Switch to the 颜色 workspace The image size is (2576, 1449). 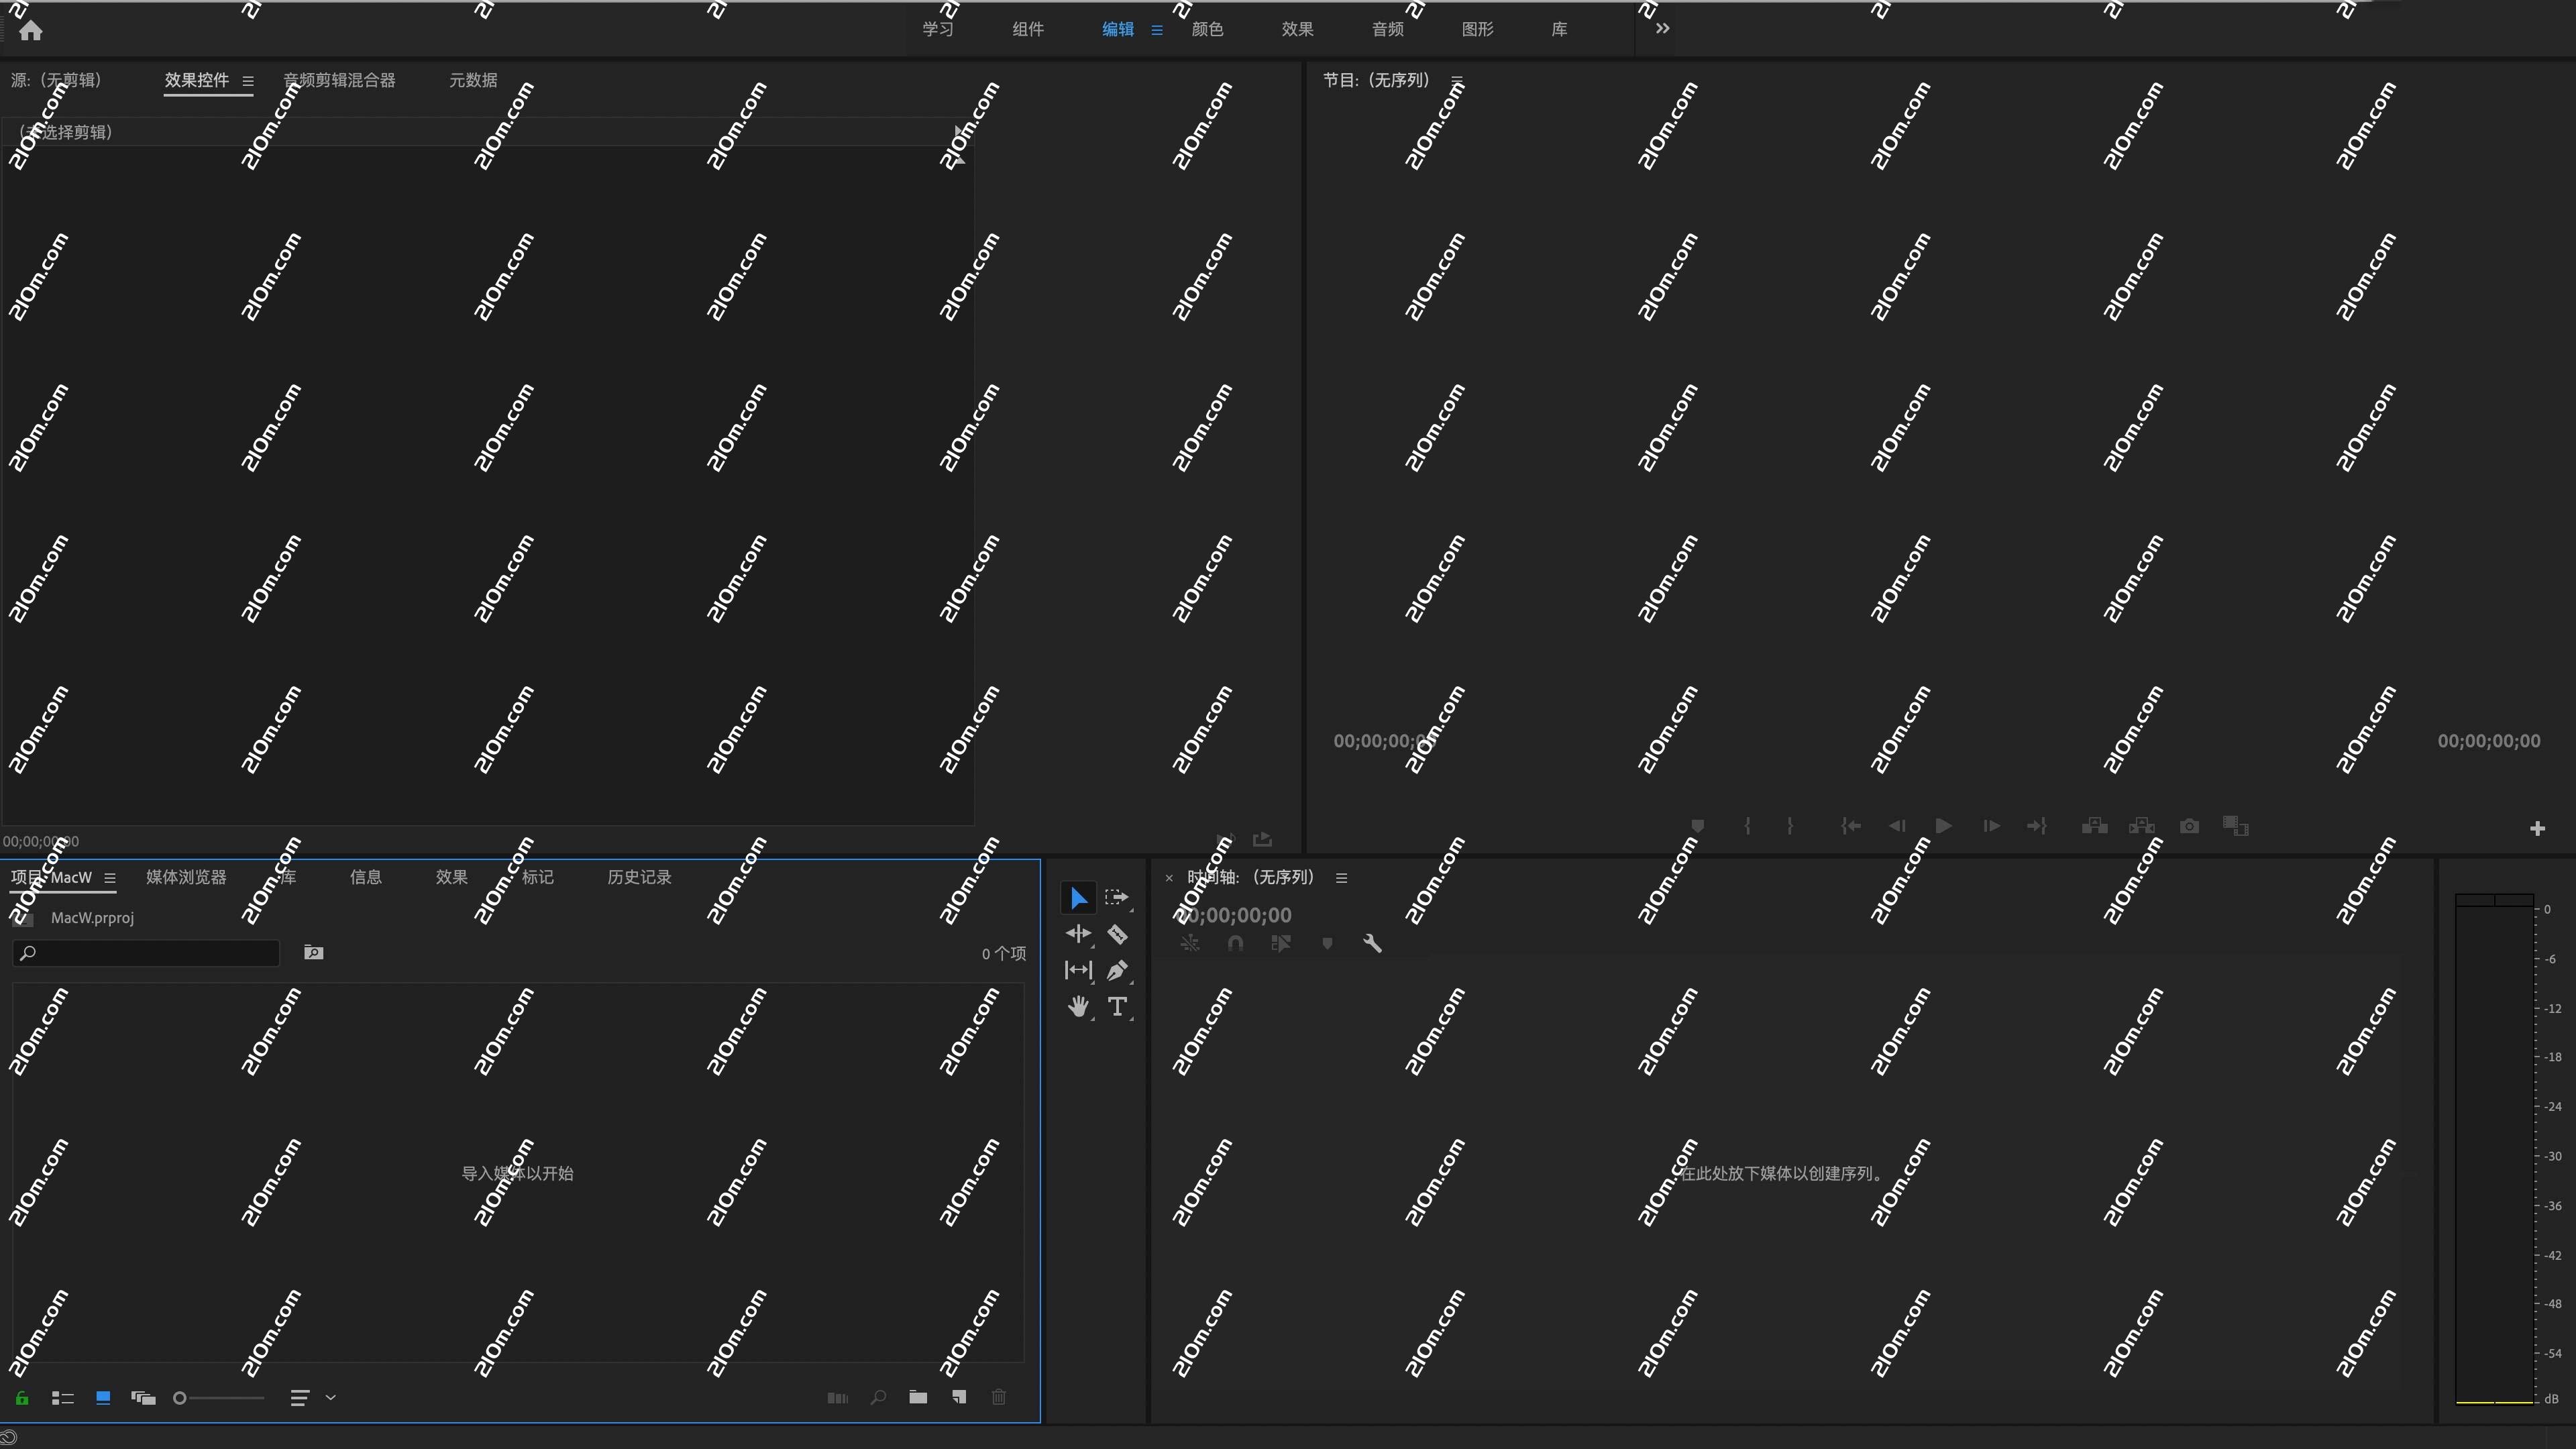pyautogui.click(x=1208, y=29)
